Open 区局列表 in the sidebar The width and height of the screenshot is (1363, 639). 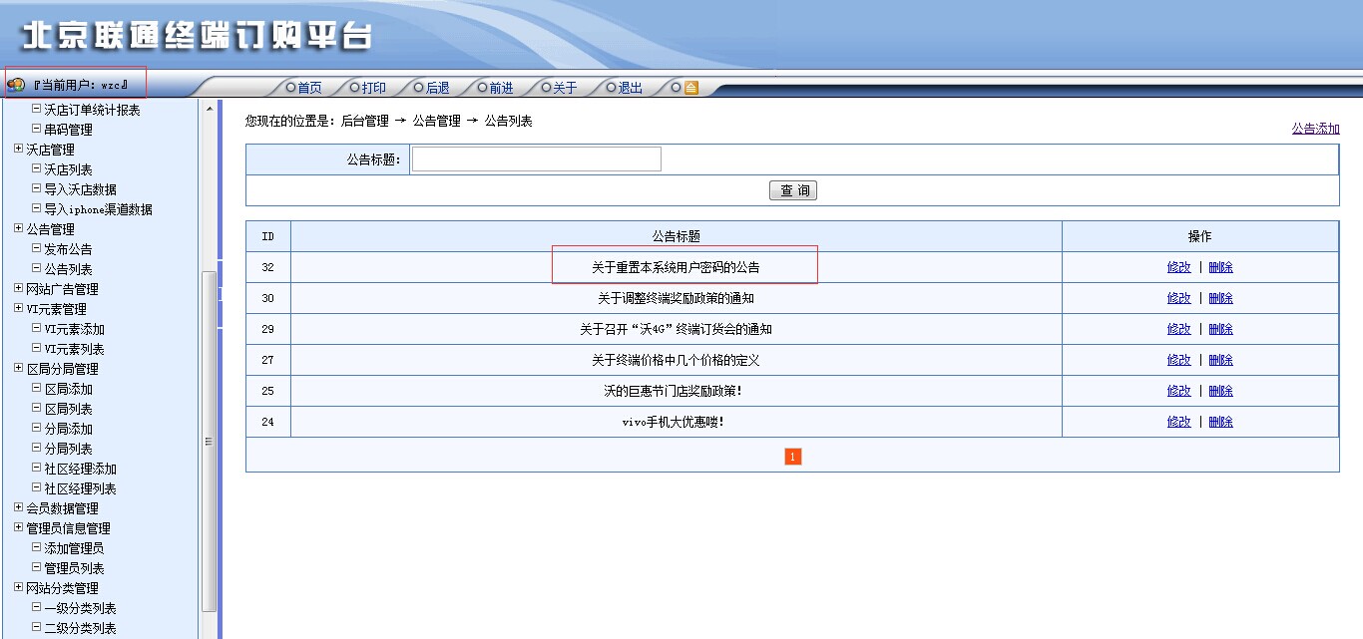(x=68, y=409)
